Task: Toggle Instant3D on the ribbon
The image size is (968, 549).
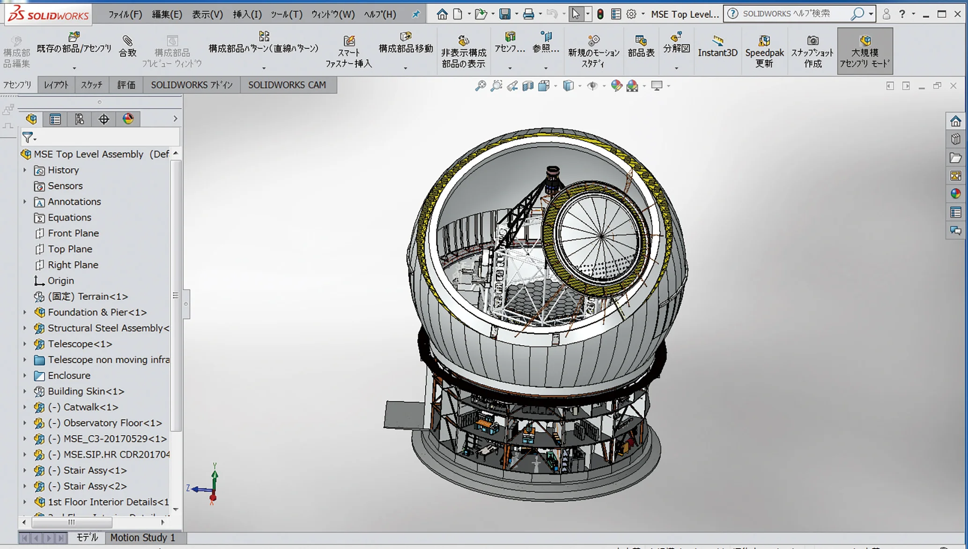Action: [717, 46]
